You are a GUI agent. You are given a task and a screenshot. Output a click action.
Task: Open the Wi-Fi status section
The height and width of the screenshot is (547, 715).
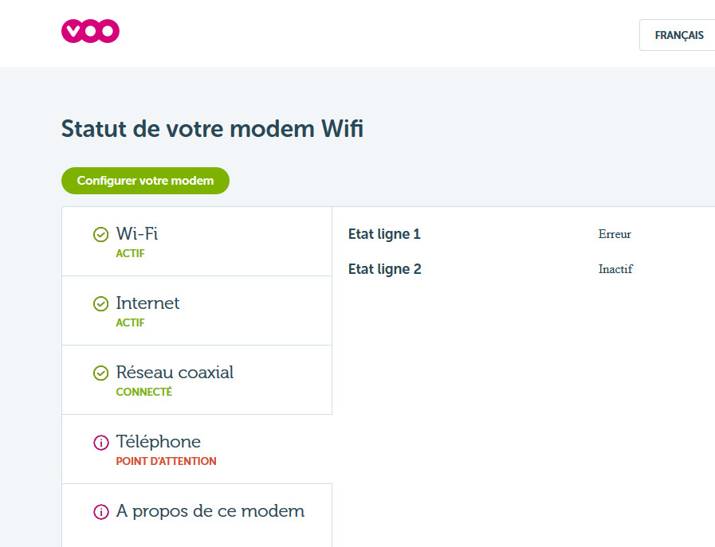coord(137,234)
